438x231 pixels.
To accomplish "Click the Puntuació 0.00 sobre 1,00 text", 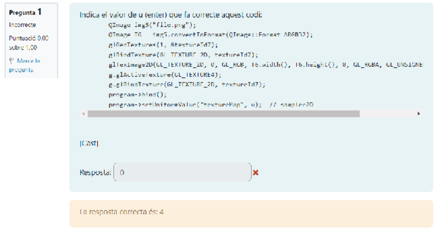I will click(x=28, y=42).
